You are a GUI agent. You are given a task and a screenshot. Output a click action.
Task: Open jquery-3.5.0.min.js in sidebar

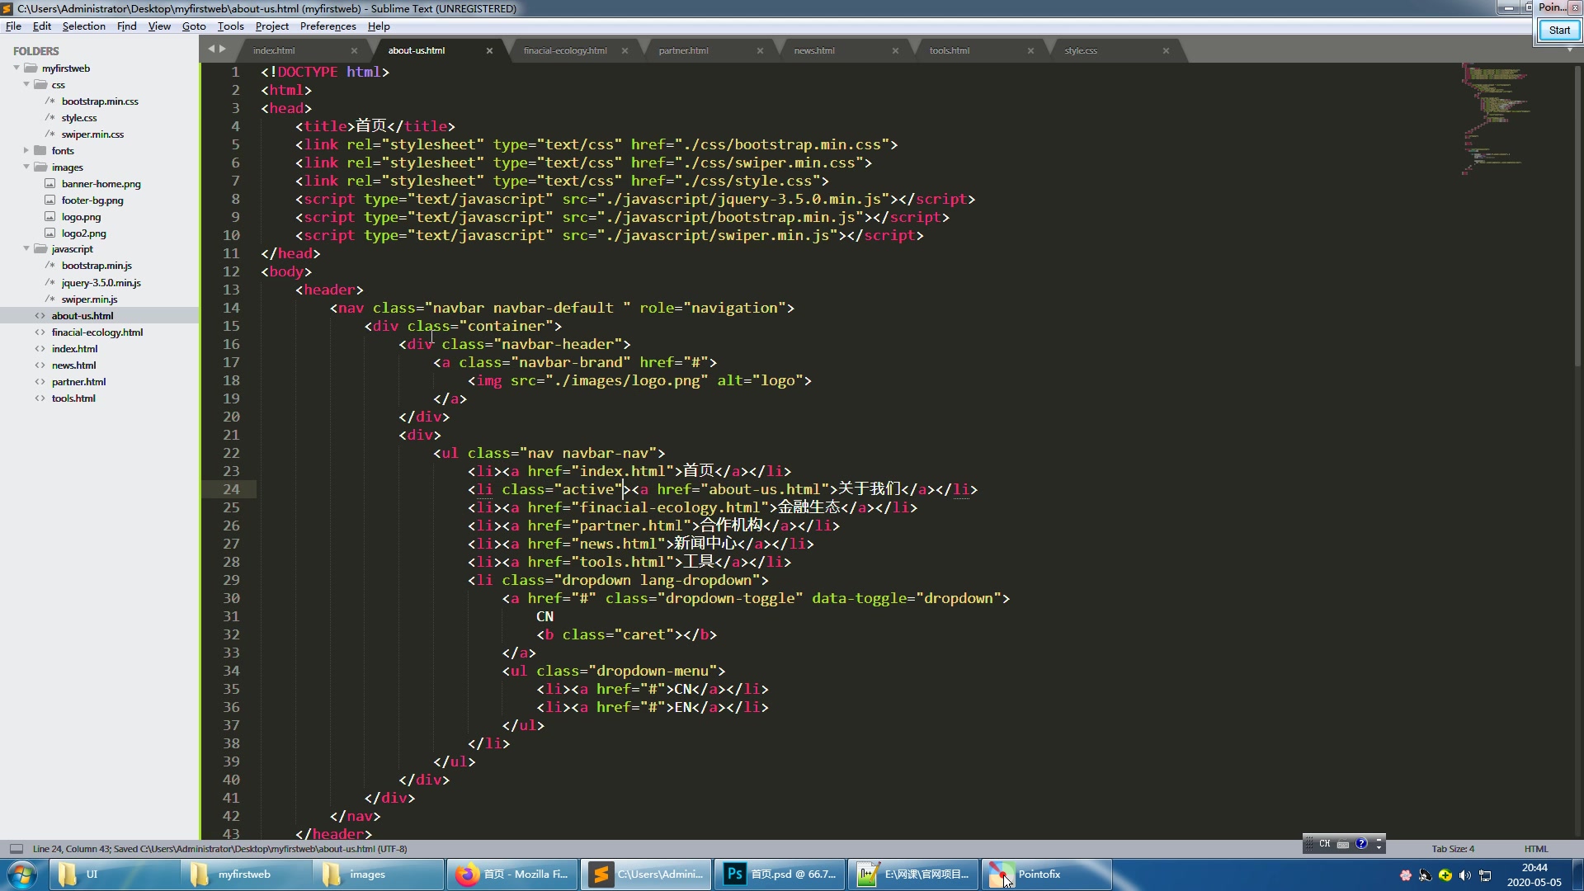point(101,283)
